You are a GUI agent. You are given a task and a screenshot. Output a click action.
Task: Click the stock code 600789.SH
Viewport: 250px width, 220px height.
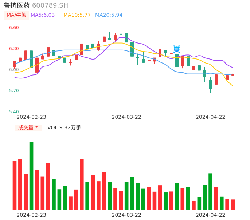point(50,5)
